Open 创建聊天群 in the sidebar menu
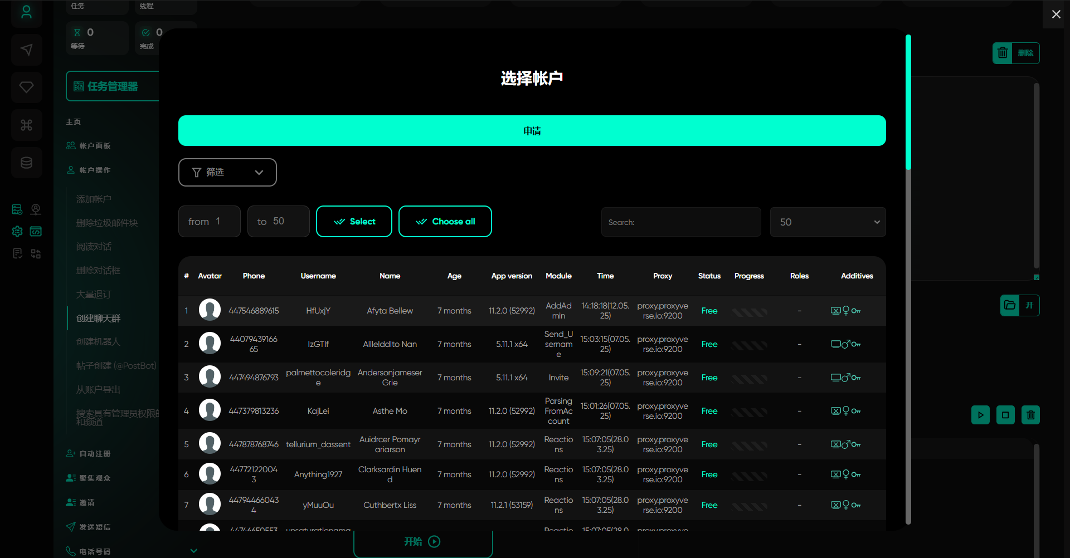Viewport: 1070px width, 558px height. [x=98, y=318]
